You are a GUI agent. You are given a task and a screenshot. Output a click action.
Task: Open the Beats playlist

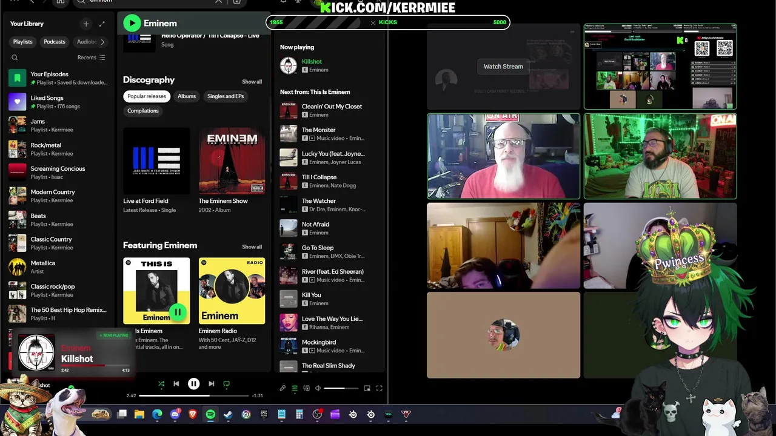pos(60,220)
